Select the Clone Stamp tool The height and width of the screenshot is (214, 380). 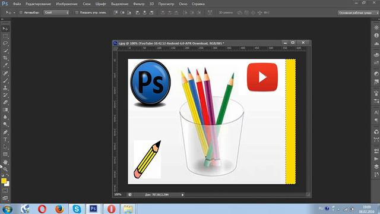tap(5, 87)
